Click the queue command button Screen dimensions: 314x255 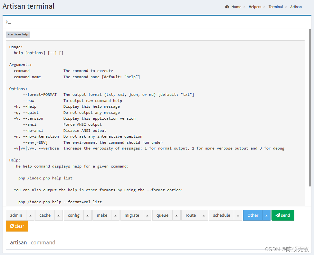pyautogui.click(x=162, y=215)
